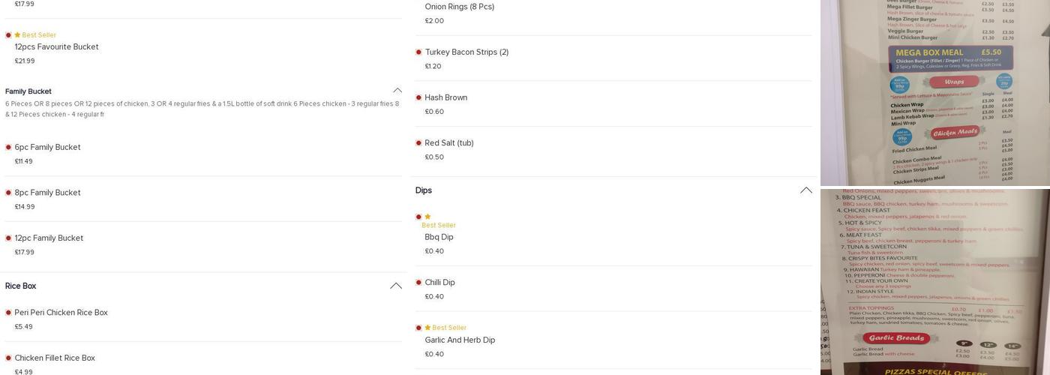Collapse the Rice Box section
Image resolution: width=1050 pixels, height=375 pixels.
pyautogui.click(x=395, y=286)
